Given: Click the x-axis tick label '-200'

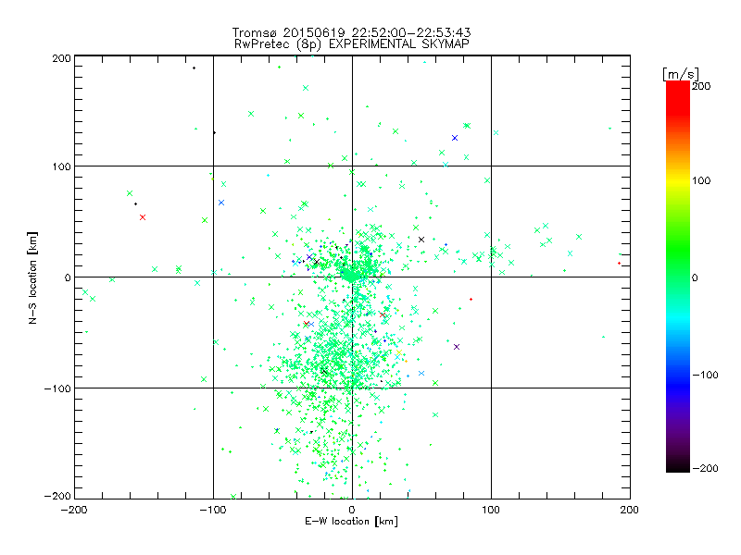Looking at the screenshot, I should point(74,510).
